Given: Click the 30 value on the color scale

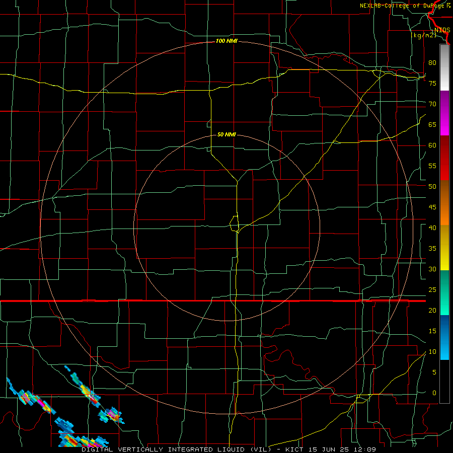Looking at the screenshot, I should [432, 269].
